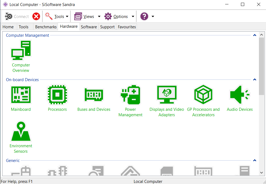Viewport: 266px width, 184px height.
Task: Click the disconnect cancel icon next to Connect
Action: pos(36,16)
